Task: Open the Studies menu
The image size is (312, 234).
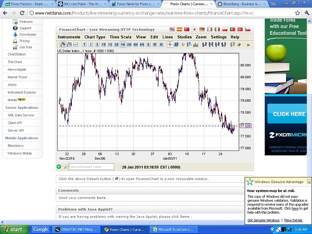Action: pyautogui.click(x=184, y=37)
